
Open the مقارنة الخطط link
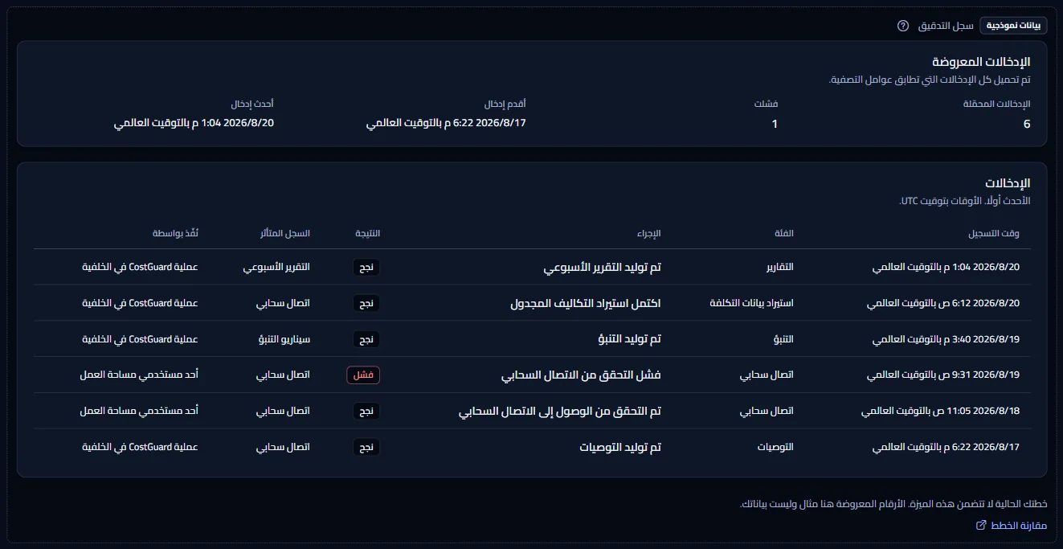[x=1018, y=525]
